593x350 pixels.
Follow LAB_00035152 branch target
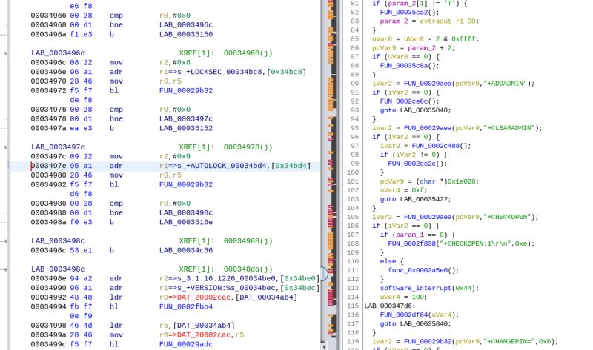(186, 128)
